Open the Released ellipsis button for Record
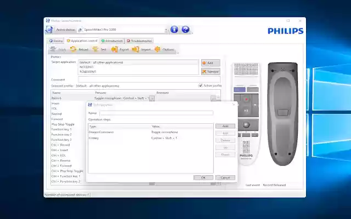This screenshot has width=351, height=219. coord(213,98)
